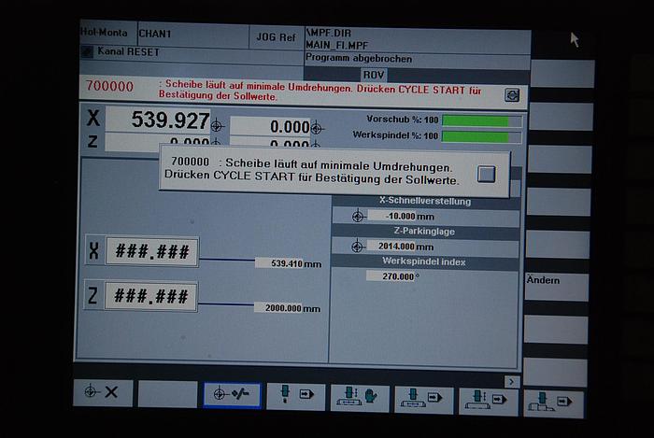Click the Z-Parkinglage header

pos(424,232)
